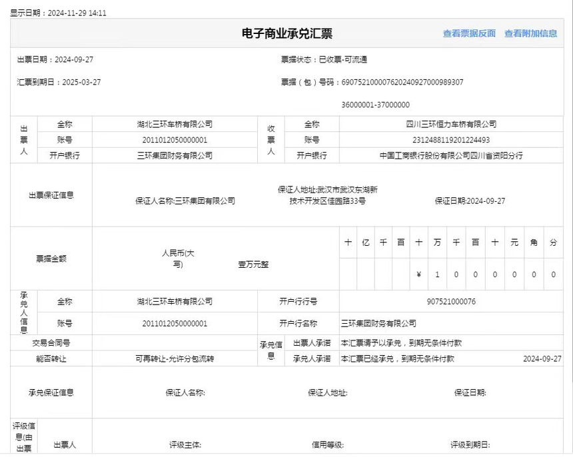Click 三环集团财务有限公司 in 出票人 开户银行 row
The height and width of the screenshot is (457, 573).
point(175,156)
